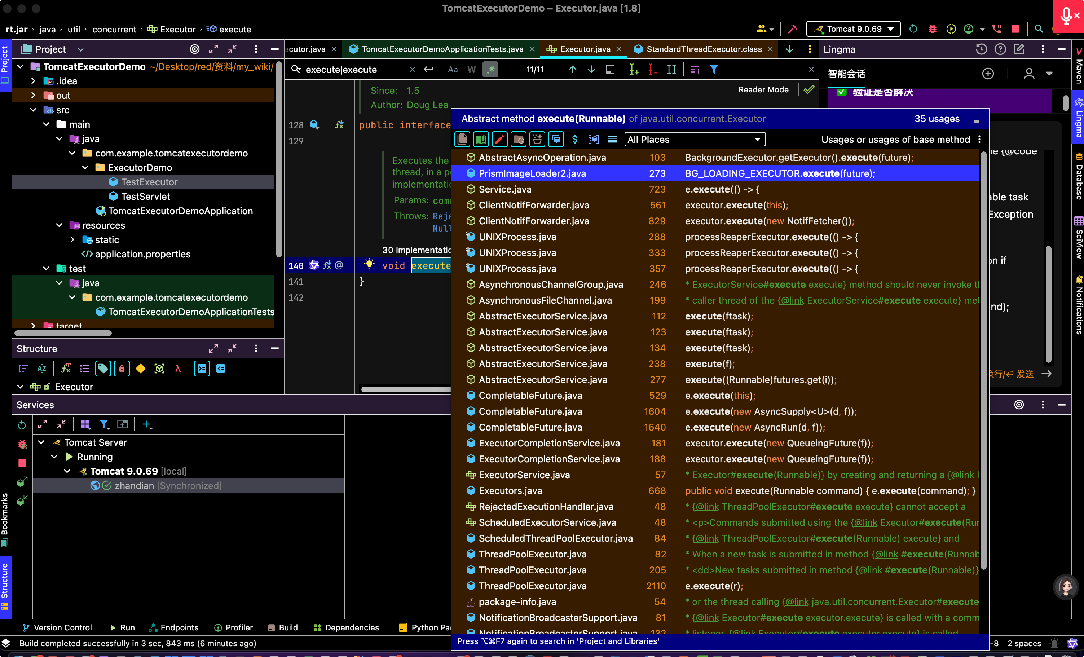Click the Project tree horizontal scrollbar
The width and height of the screenshot is (1084, 657).
pos(63,333)
